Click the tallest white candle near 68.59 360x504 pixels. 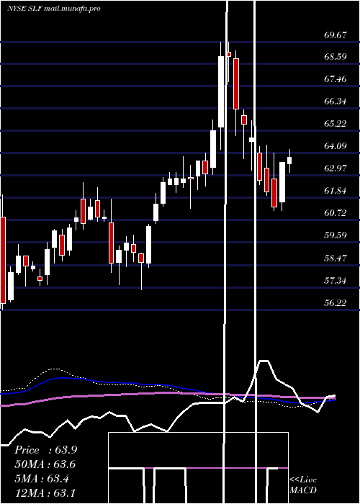pyautogui.click(x=221, y=92)
